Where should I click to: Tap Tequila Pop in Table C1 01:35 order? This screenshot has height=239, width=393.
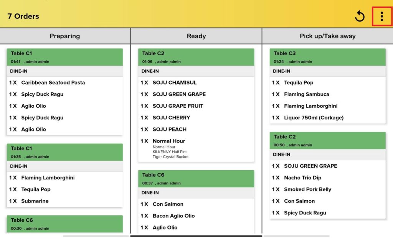(x=36, y=189)
